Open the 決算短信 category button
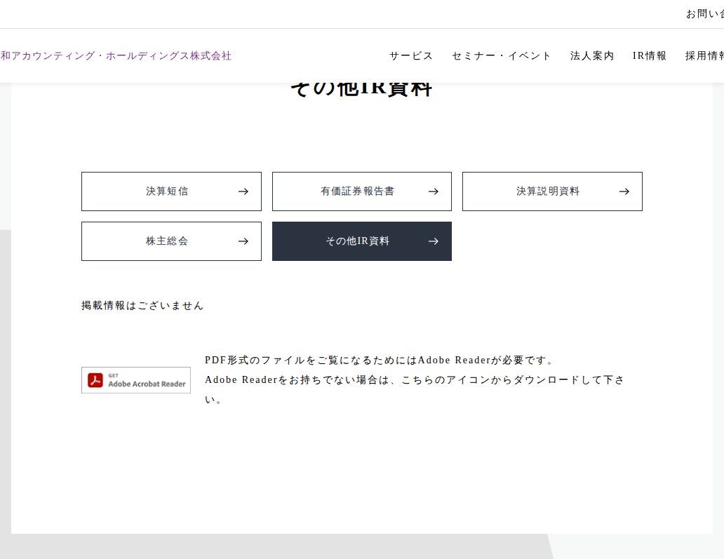The width and height of the screenshot is (724, 559). click(171, 191)
